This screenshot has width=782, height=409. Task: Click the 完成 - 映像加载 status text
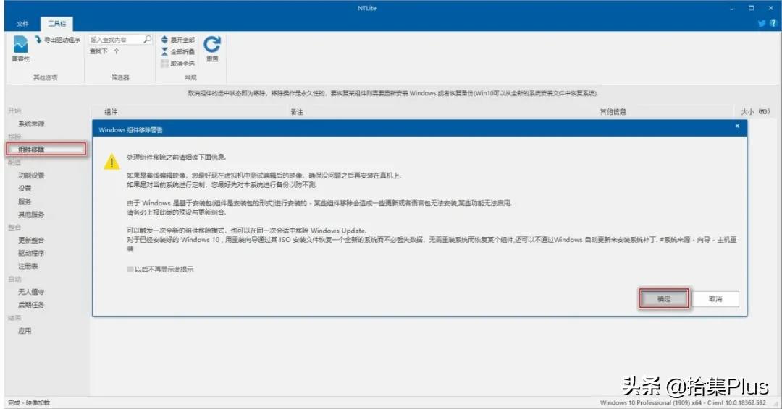(29, 402)
